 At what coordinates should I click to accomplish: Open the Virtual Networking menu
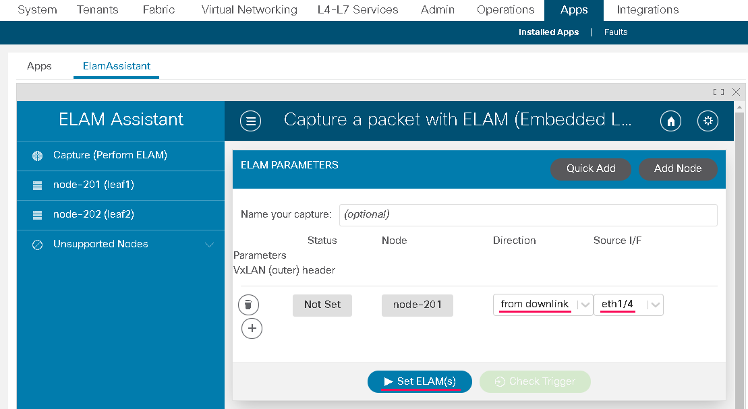pos(250,10)
